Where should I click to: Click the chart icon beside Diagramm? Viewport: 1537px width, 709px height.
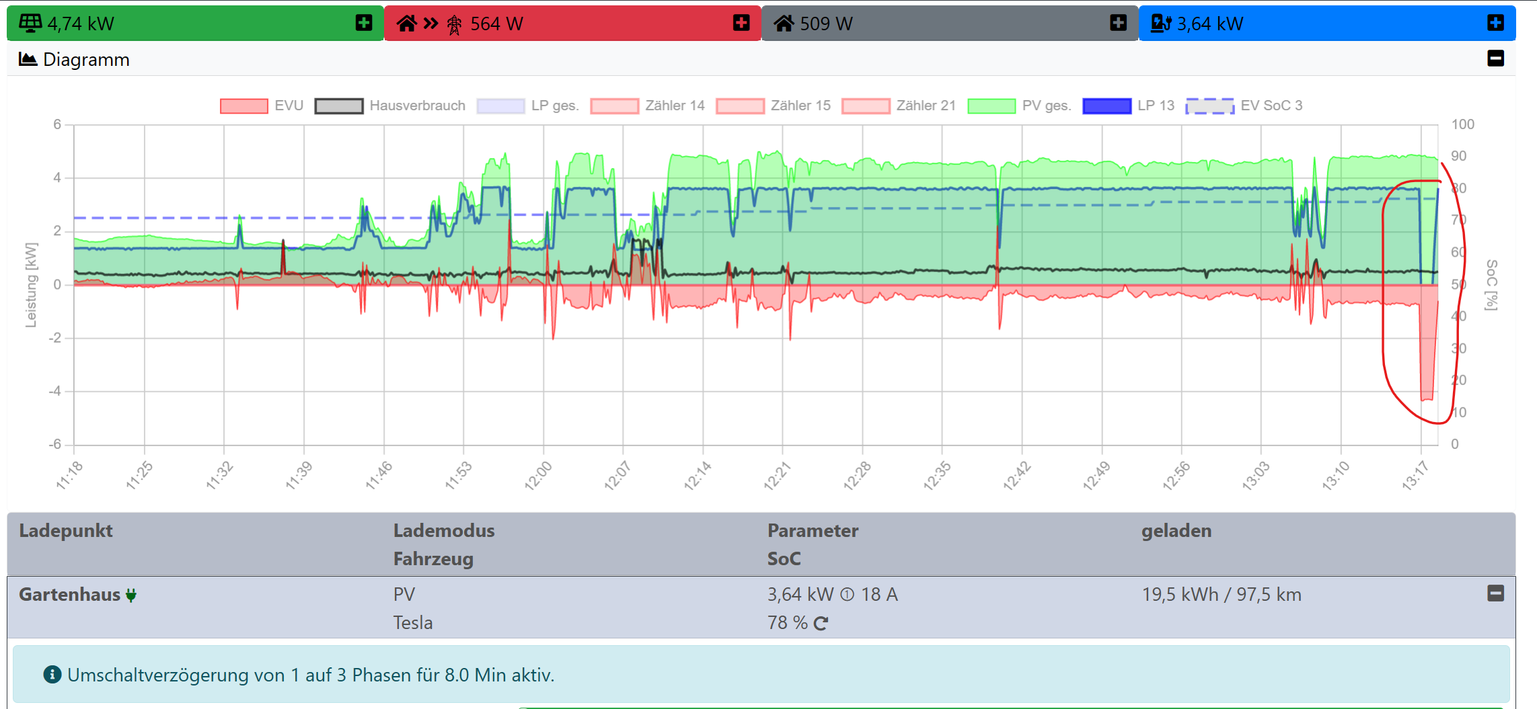tap(28, 59)
